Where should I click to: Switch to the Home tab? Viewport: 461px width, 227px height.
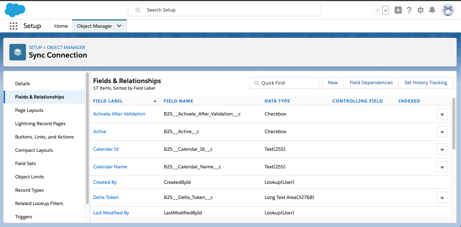tap(61, 26)
